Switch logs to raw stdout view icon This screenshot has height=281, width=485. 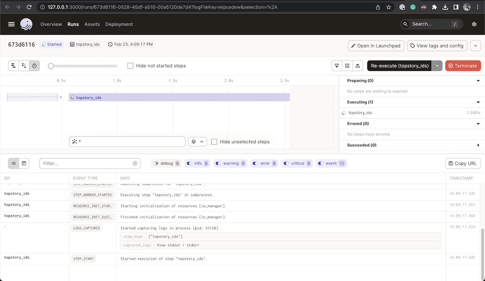coord(25,163)
